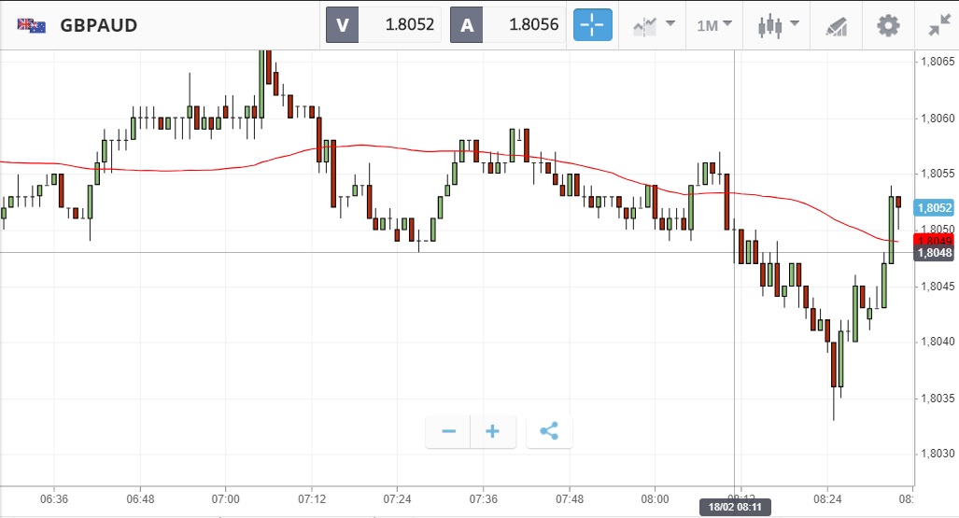The height and width of the screenshot is (518, 959).
Task: Click the red 1,8049 moving average tag
Action: [x=935, y=241]
